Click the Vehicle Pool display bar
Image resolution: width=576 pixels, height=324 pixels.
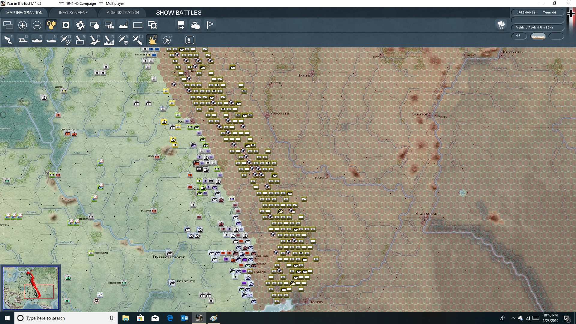click(x=537, y=27)
